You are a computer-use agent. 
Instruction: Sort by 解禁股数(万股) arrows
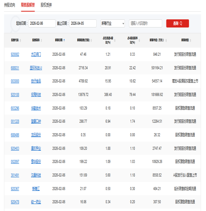tap(91, 40)
